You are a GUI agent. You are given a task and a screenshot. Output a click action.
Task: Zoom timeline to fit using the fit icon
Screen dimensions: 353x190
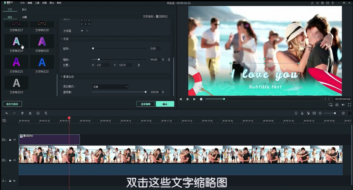[314, 113]
